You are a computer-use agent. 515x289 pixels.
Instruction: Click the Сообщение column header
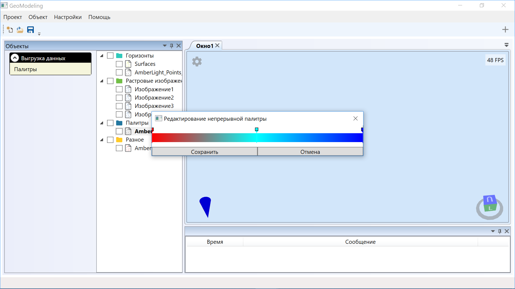pos(360,242)
